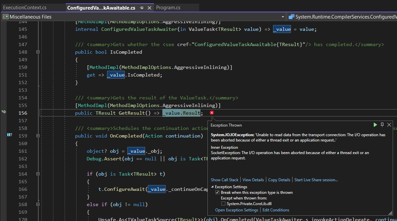Screen dimensions: 397x221
Task: Continue execution with the green play button
Action: [x=375, y=125]
